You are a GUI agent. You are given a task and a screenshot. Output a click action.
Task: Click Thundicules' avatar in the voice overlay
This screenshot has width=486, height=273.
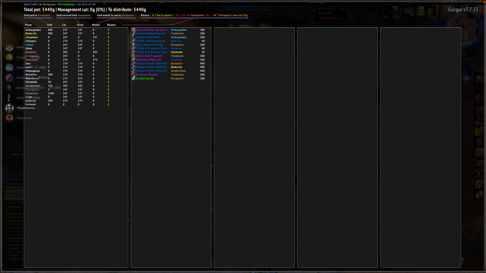coord(9,118)
